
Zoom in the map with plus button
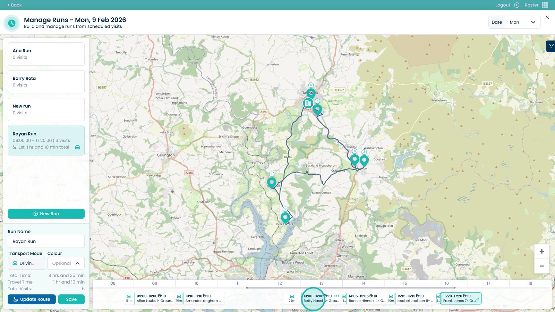[x=541, y=251]
